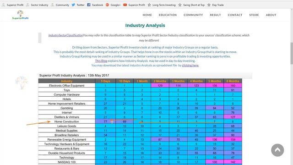Viewport: 293px width, 165px height.
Task: Click Renewable Energy Equipment 5 Months value 136
Action: tap(215, 139)
